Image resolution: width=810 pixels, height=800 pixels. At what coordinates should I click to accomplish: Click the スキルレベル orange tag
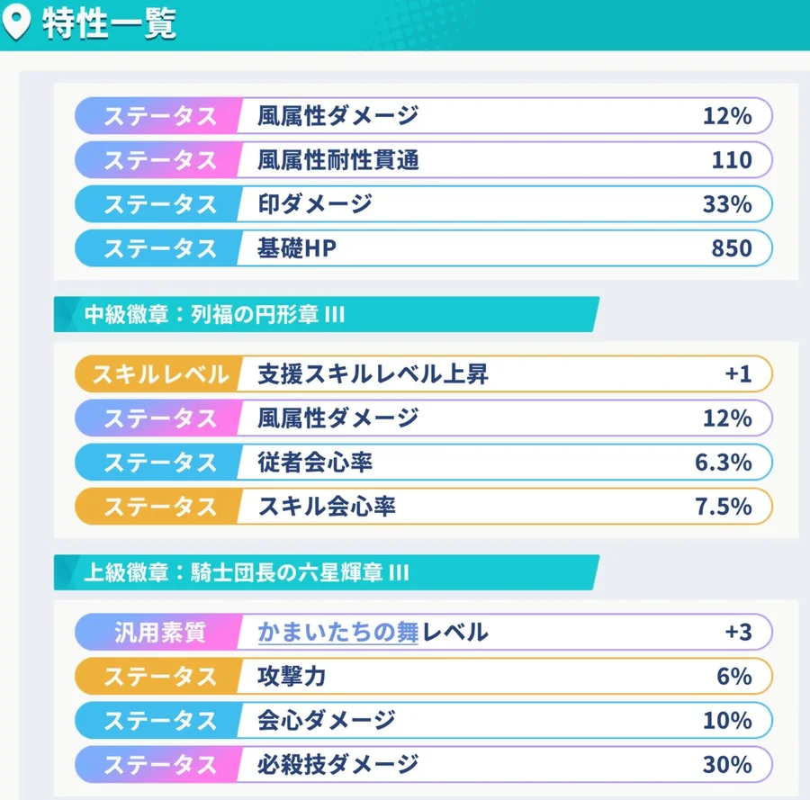(160, 374)
